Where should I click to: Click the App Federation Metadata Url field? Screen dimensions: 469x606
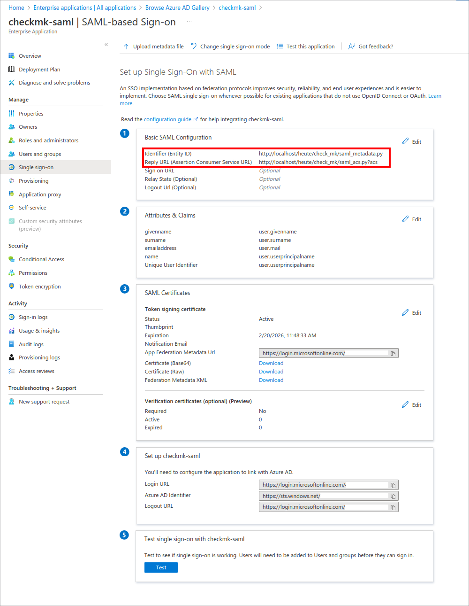coord(324,353)
